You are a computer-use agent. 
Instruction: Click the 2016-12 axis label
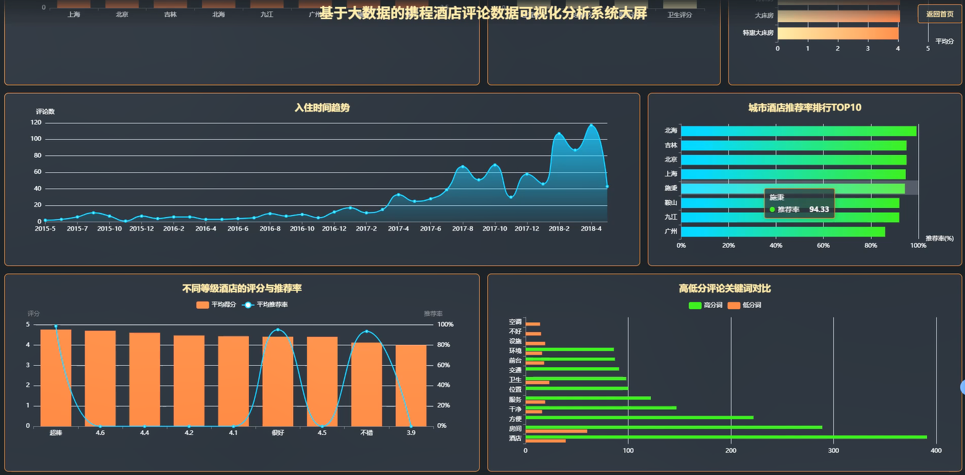(x=334, y=228)
